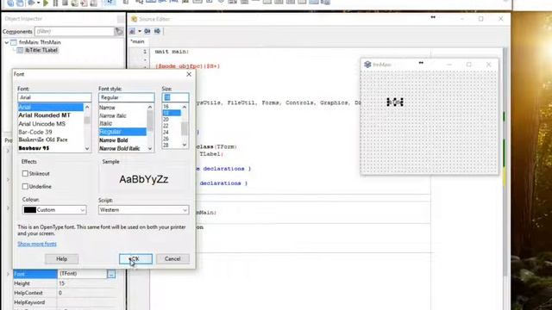Click the black colour swatch in Colour box
Image resolution: width=552 pixels, height=310 pixels.
(30, 210)
